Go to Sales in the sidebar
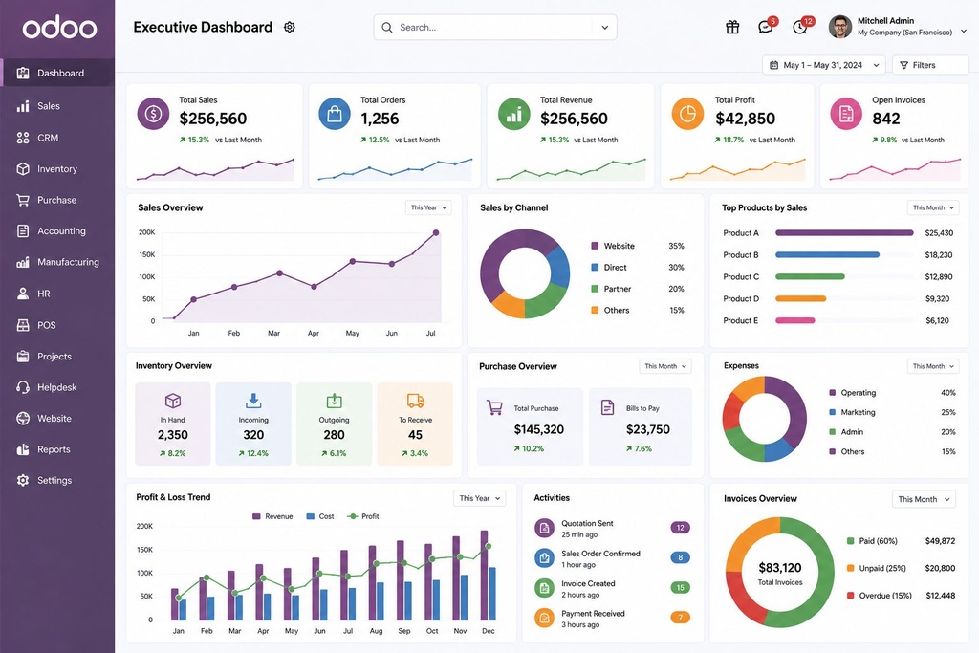This screenshot has width=979, height=653. 57,106
